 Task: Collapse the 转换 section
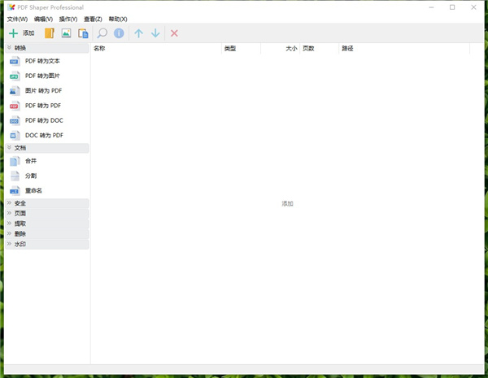point(47,48)
